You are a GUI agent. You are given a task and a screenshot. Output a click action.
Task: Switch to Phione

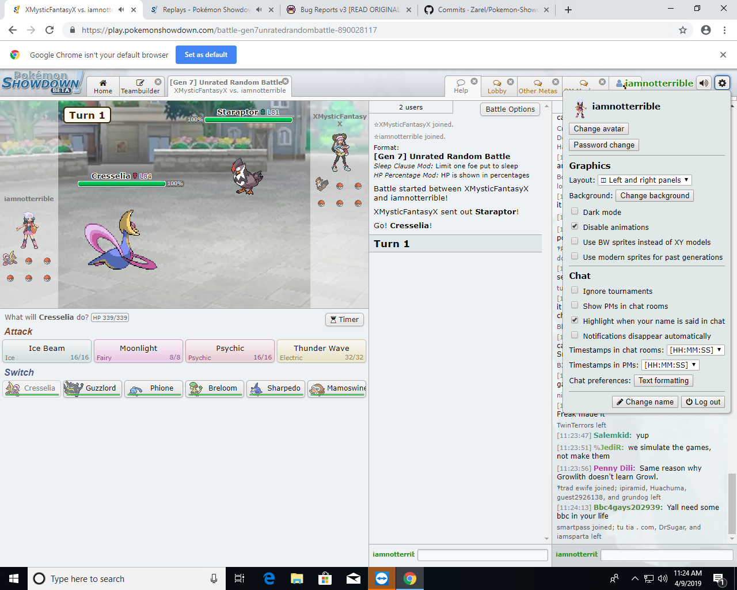pyautogui.click(x=153, y=388)
